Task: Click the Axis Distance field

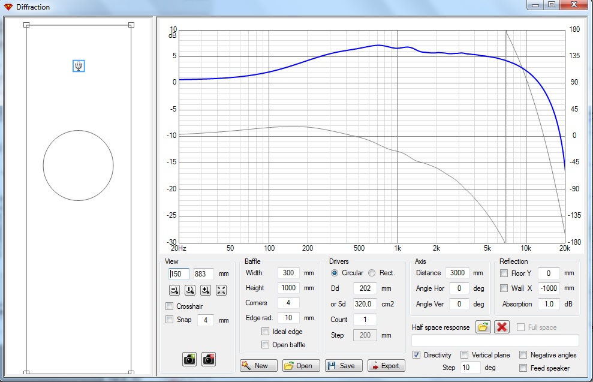Action: coord(457,273)
